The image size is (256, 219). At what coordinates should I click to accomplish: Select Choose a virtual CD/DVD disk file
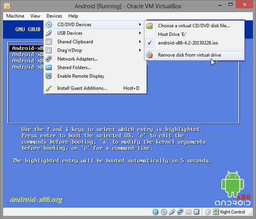point(194,26)
